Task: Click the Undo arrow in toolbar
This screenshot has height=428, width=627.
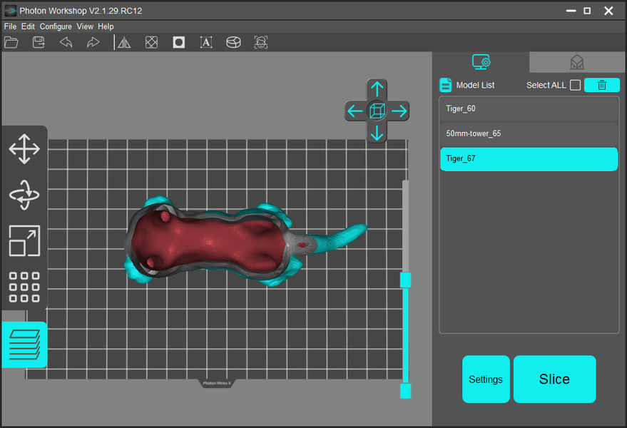Action: [66, 42]
